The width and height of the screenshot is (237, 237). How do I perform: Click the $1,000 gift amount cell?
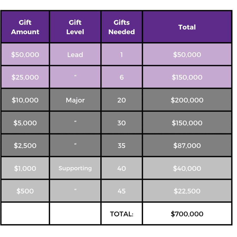click(x=25, y=168)
